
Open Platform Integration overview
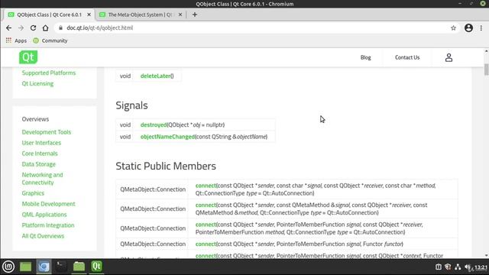click(x=48, y=225)
